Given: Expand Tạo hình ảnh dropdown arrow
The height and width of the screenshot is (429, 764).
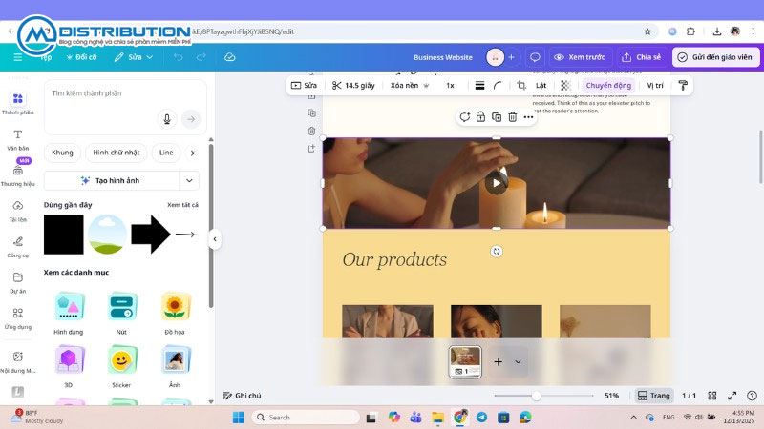Looking at the screenshot, I should pyautogui.click(x=189, y=181).
